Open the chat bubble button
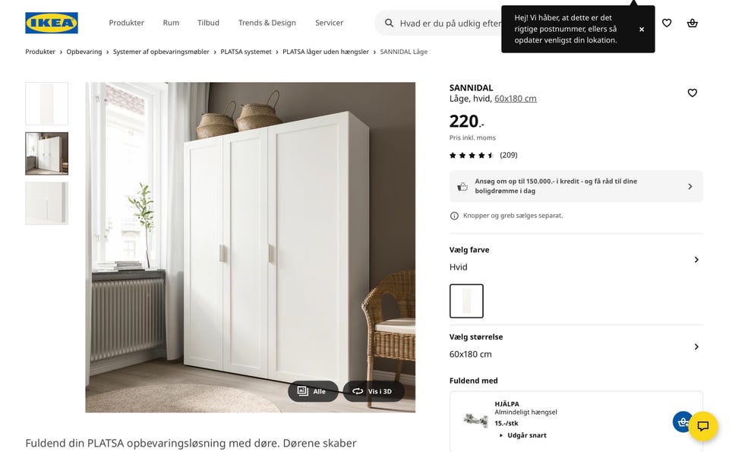 tap(703, 426)
